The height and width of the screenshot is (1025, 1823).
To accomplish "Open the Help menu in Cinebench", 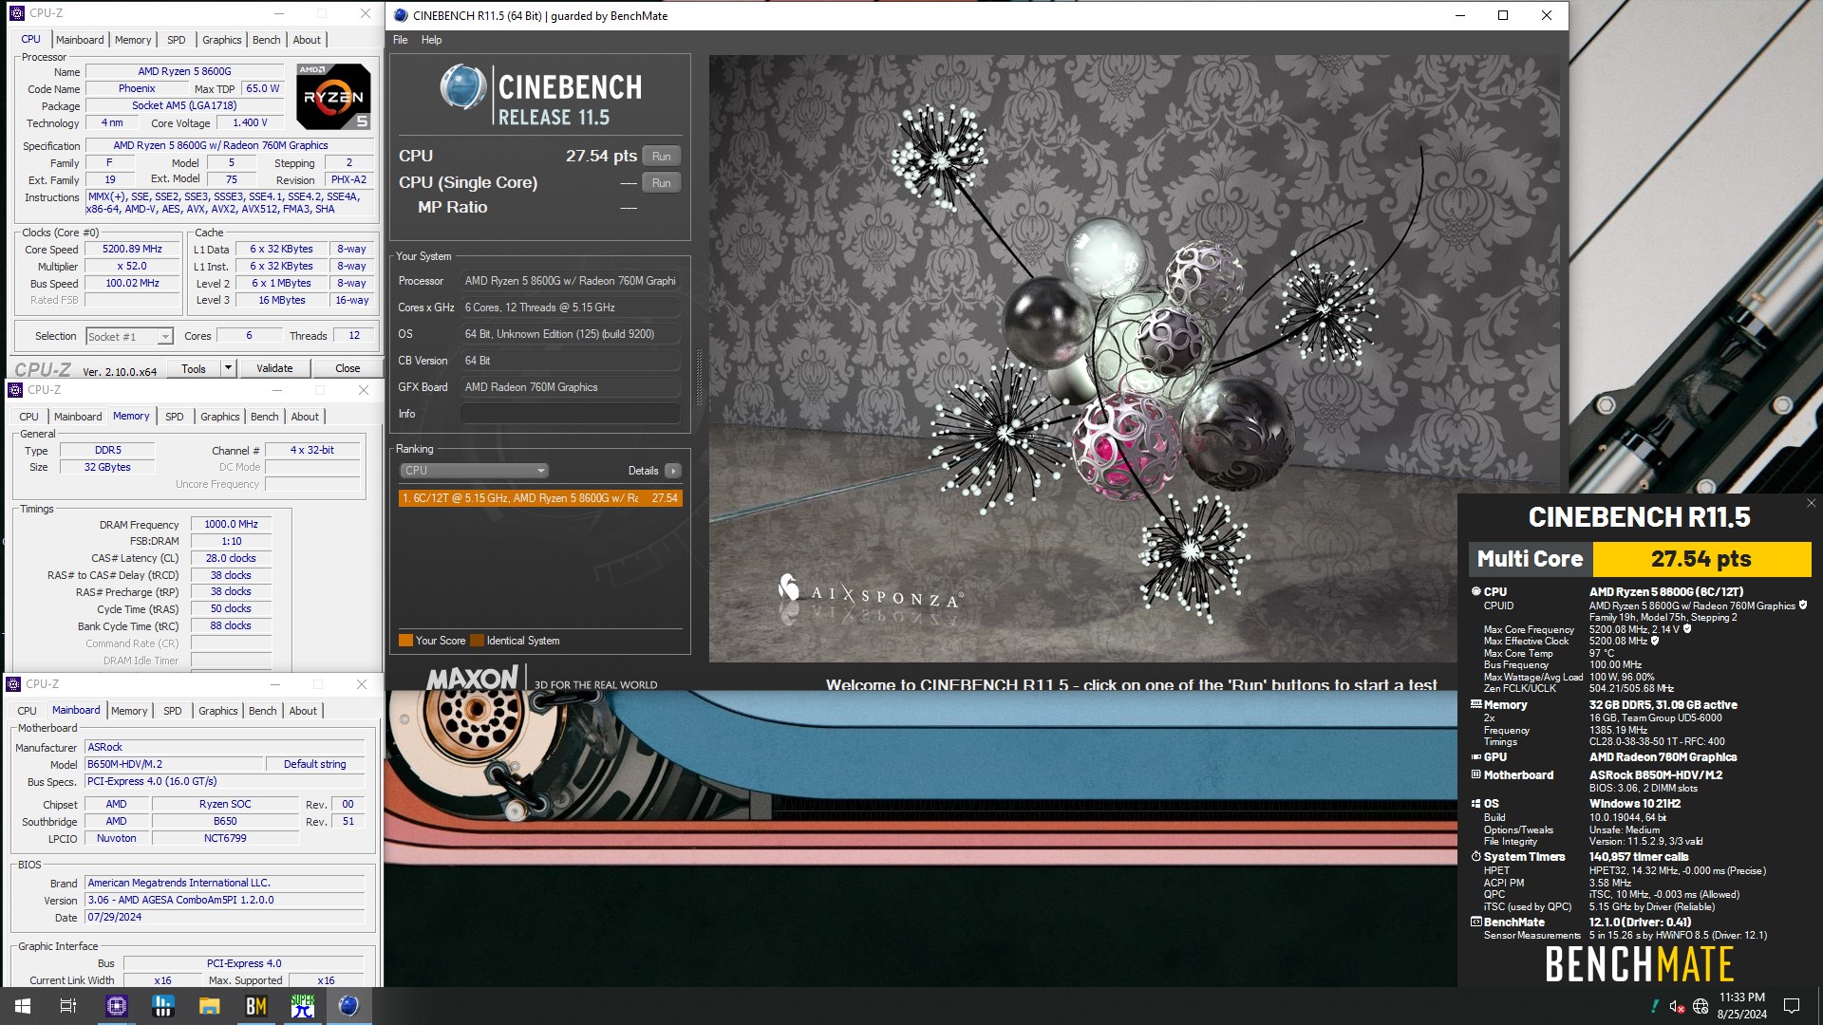I will (x=431, y=40).
